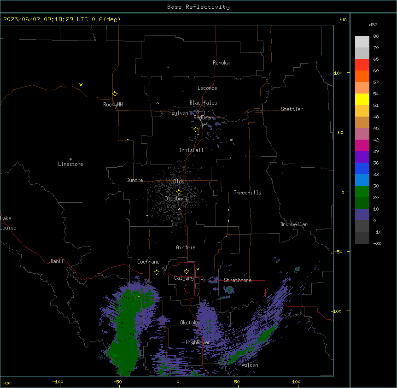Click the yellow diamond marker south of RedDeer

(196, 129)
